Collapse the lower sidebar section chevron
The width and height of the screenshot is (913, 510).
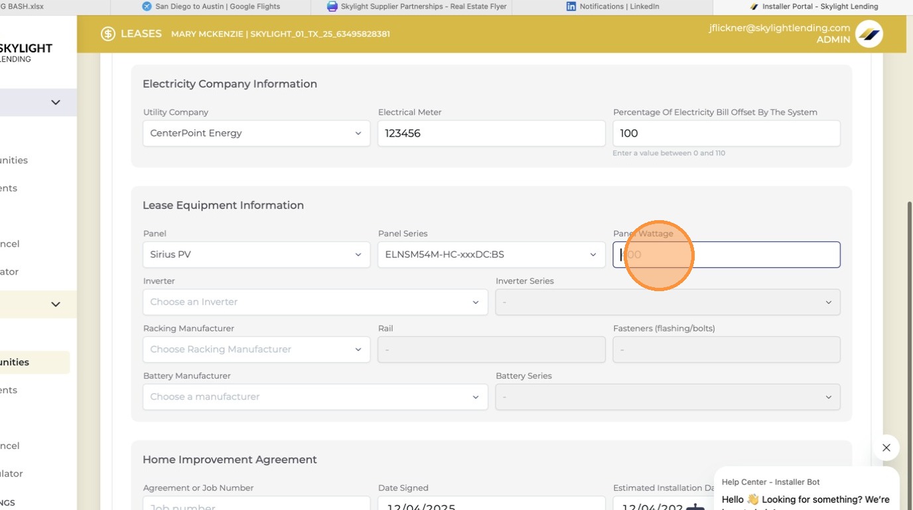(x=56, y=304)
